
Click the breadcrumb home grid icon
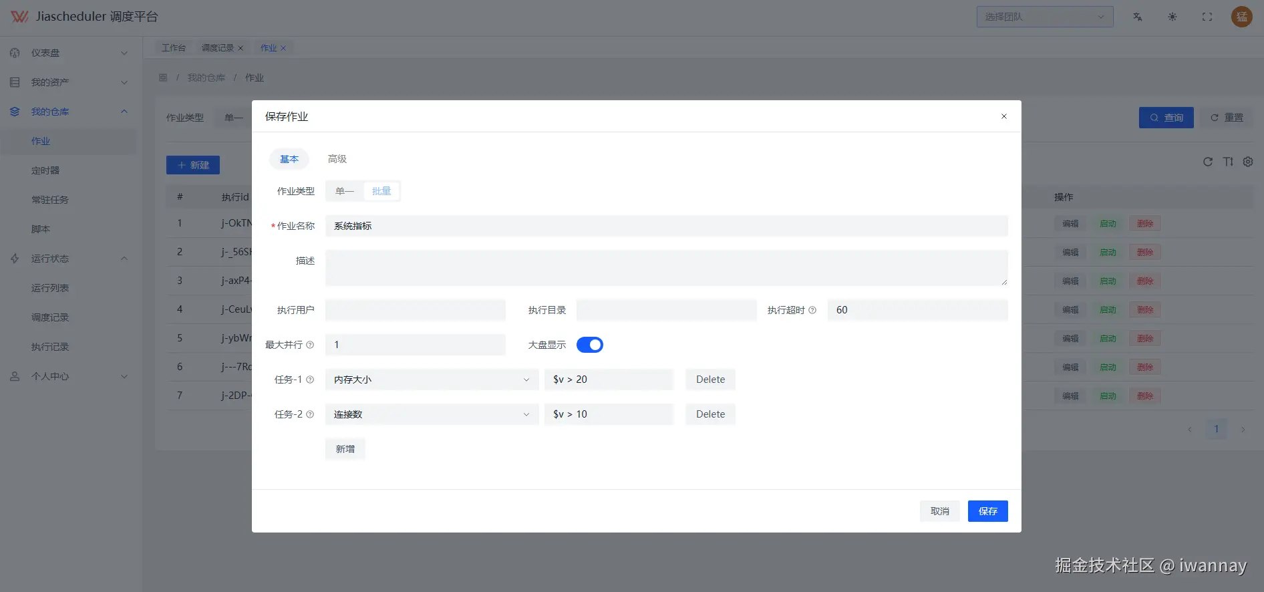click(x=163, y=78)
